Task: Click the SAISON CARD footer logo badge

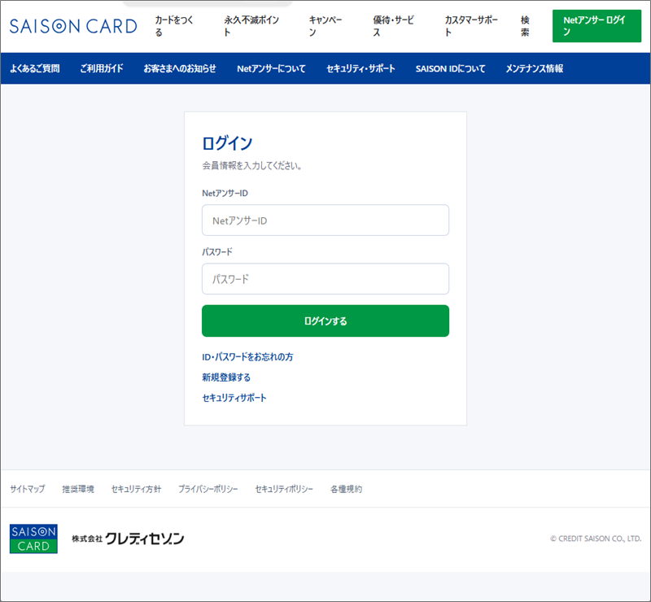Action: pyautogui.click(x=33, y=539)
